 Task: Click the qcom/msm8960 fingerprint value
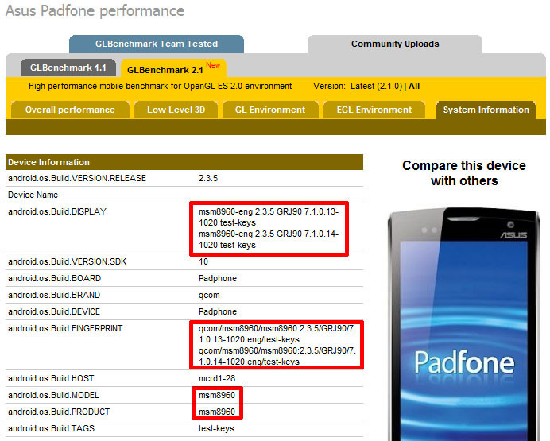[x=277, y=345]
